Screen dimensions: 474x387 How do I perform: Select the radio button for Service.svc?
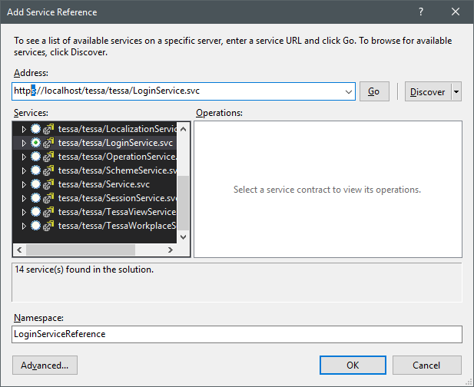pos(35,184)
